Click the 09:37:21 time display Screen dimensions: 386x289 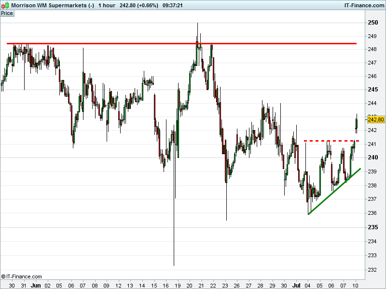pyautogui.click(x=173, y=5)
